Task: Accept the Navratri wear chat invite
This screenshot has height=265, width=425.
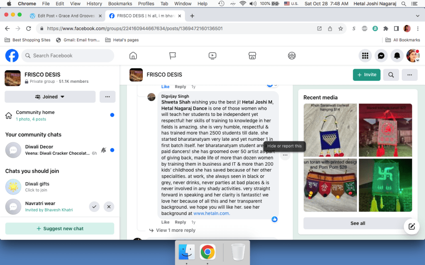Action: pos(94,206)
